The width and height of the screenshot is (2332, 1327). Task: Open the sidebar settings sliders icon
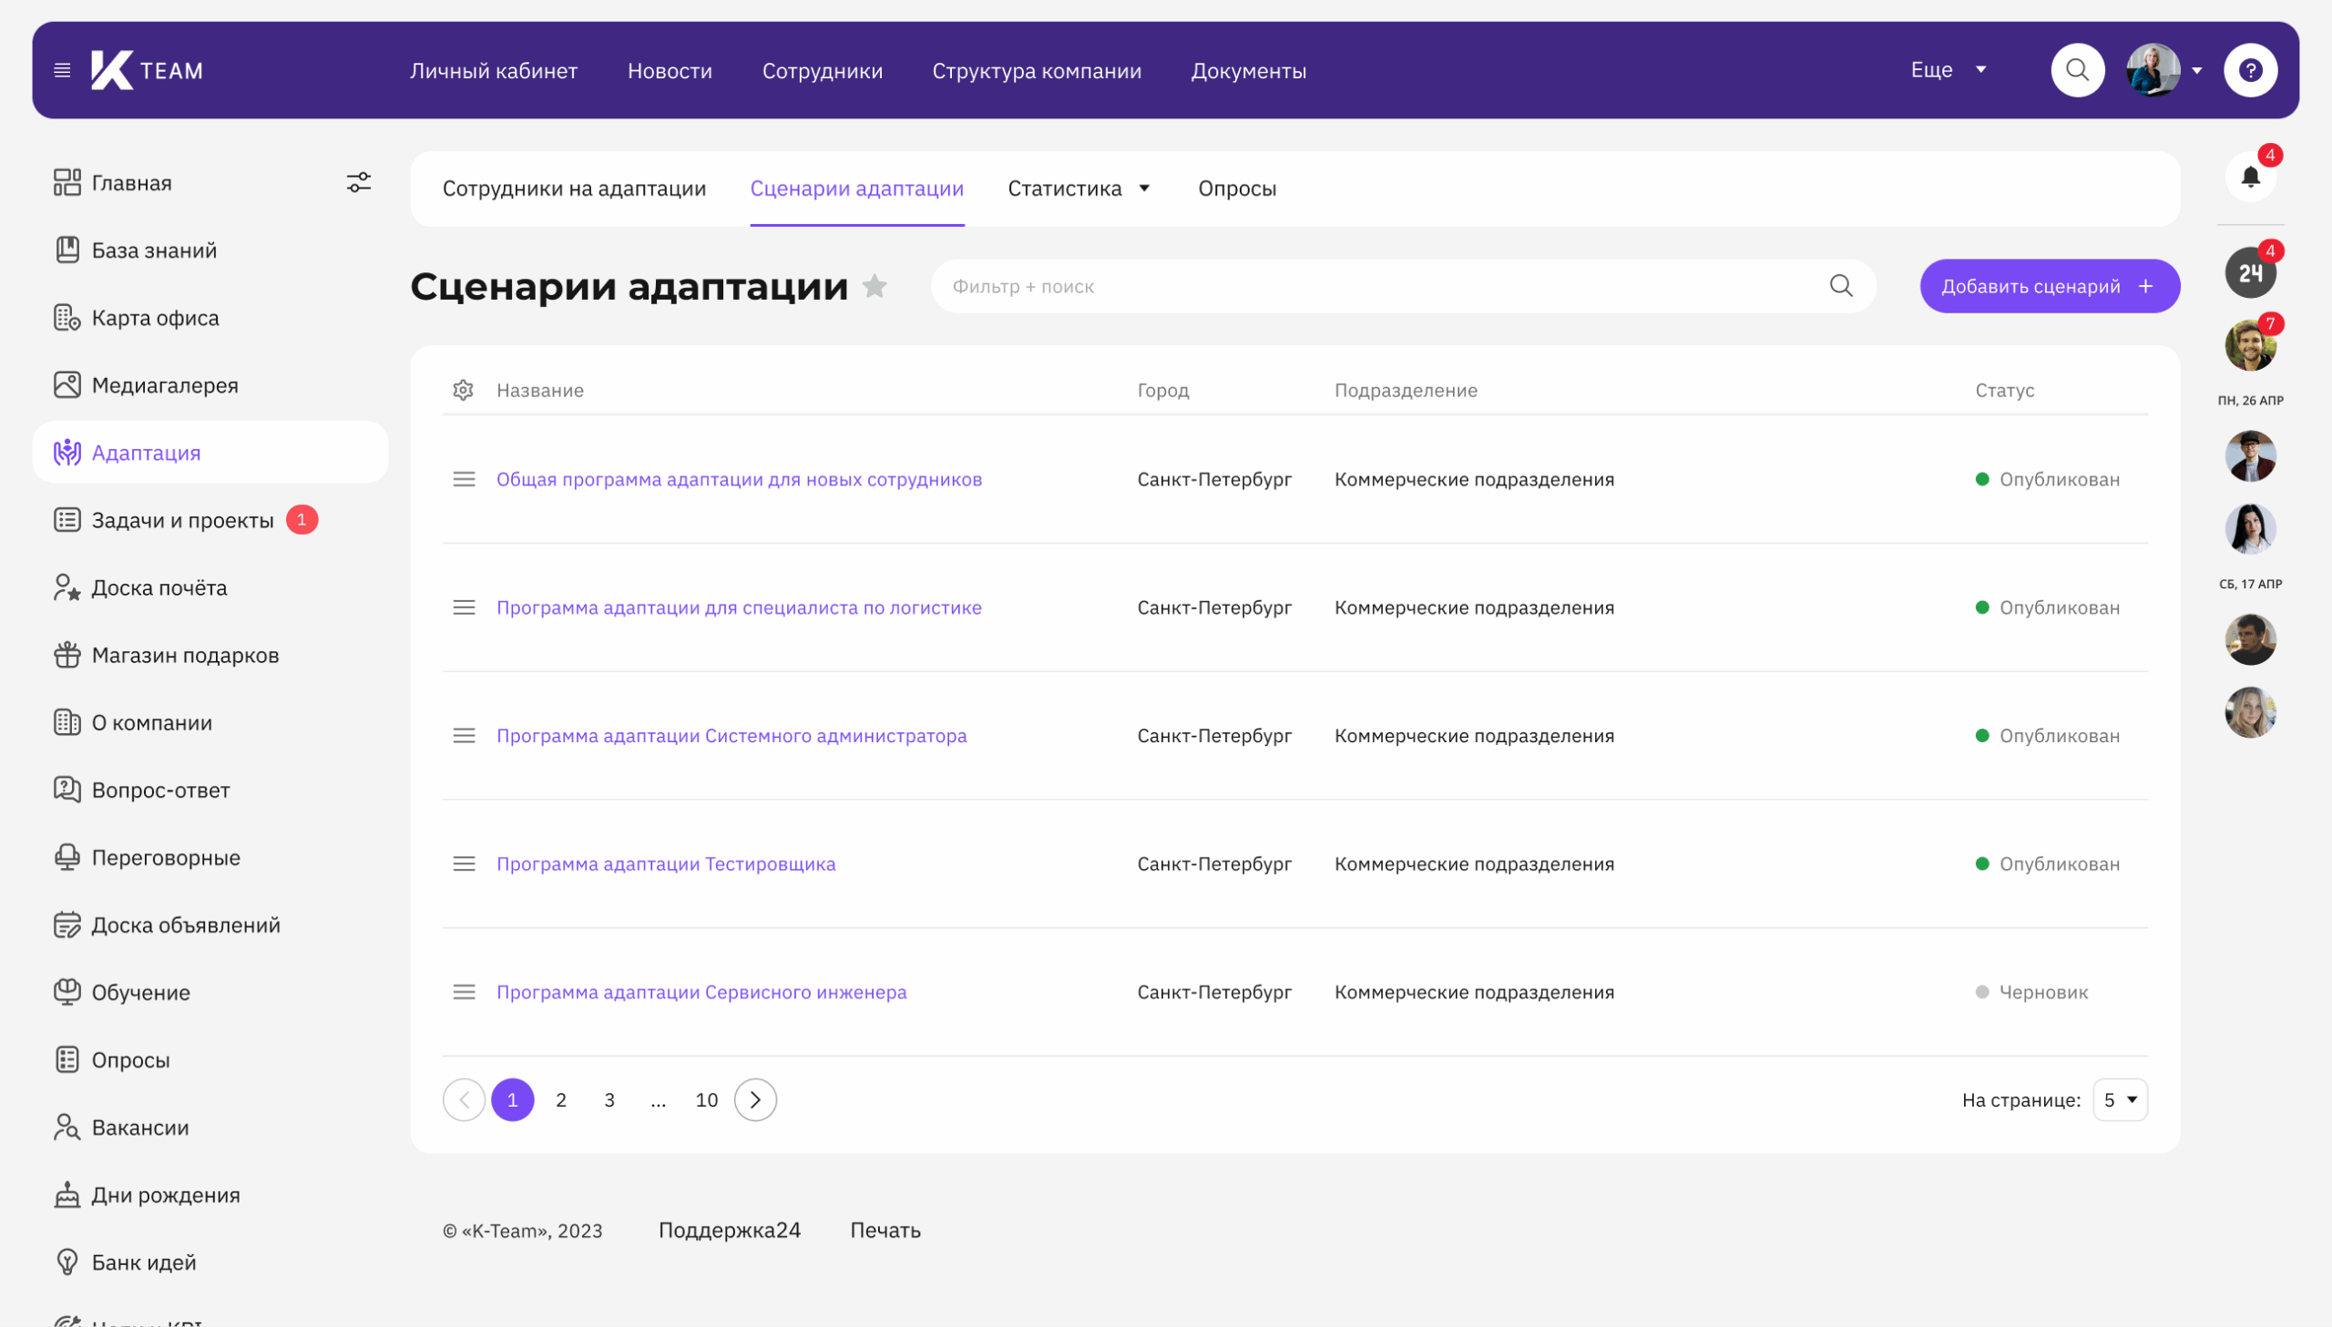358,182
